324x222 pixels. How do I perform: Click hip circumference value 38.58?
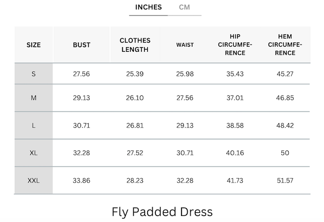click(x=235, y=126)
